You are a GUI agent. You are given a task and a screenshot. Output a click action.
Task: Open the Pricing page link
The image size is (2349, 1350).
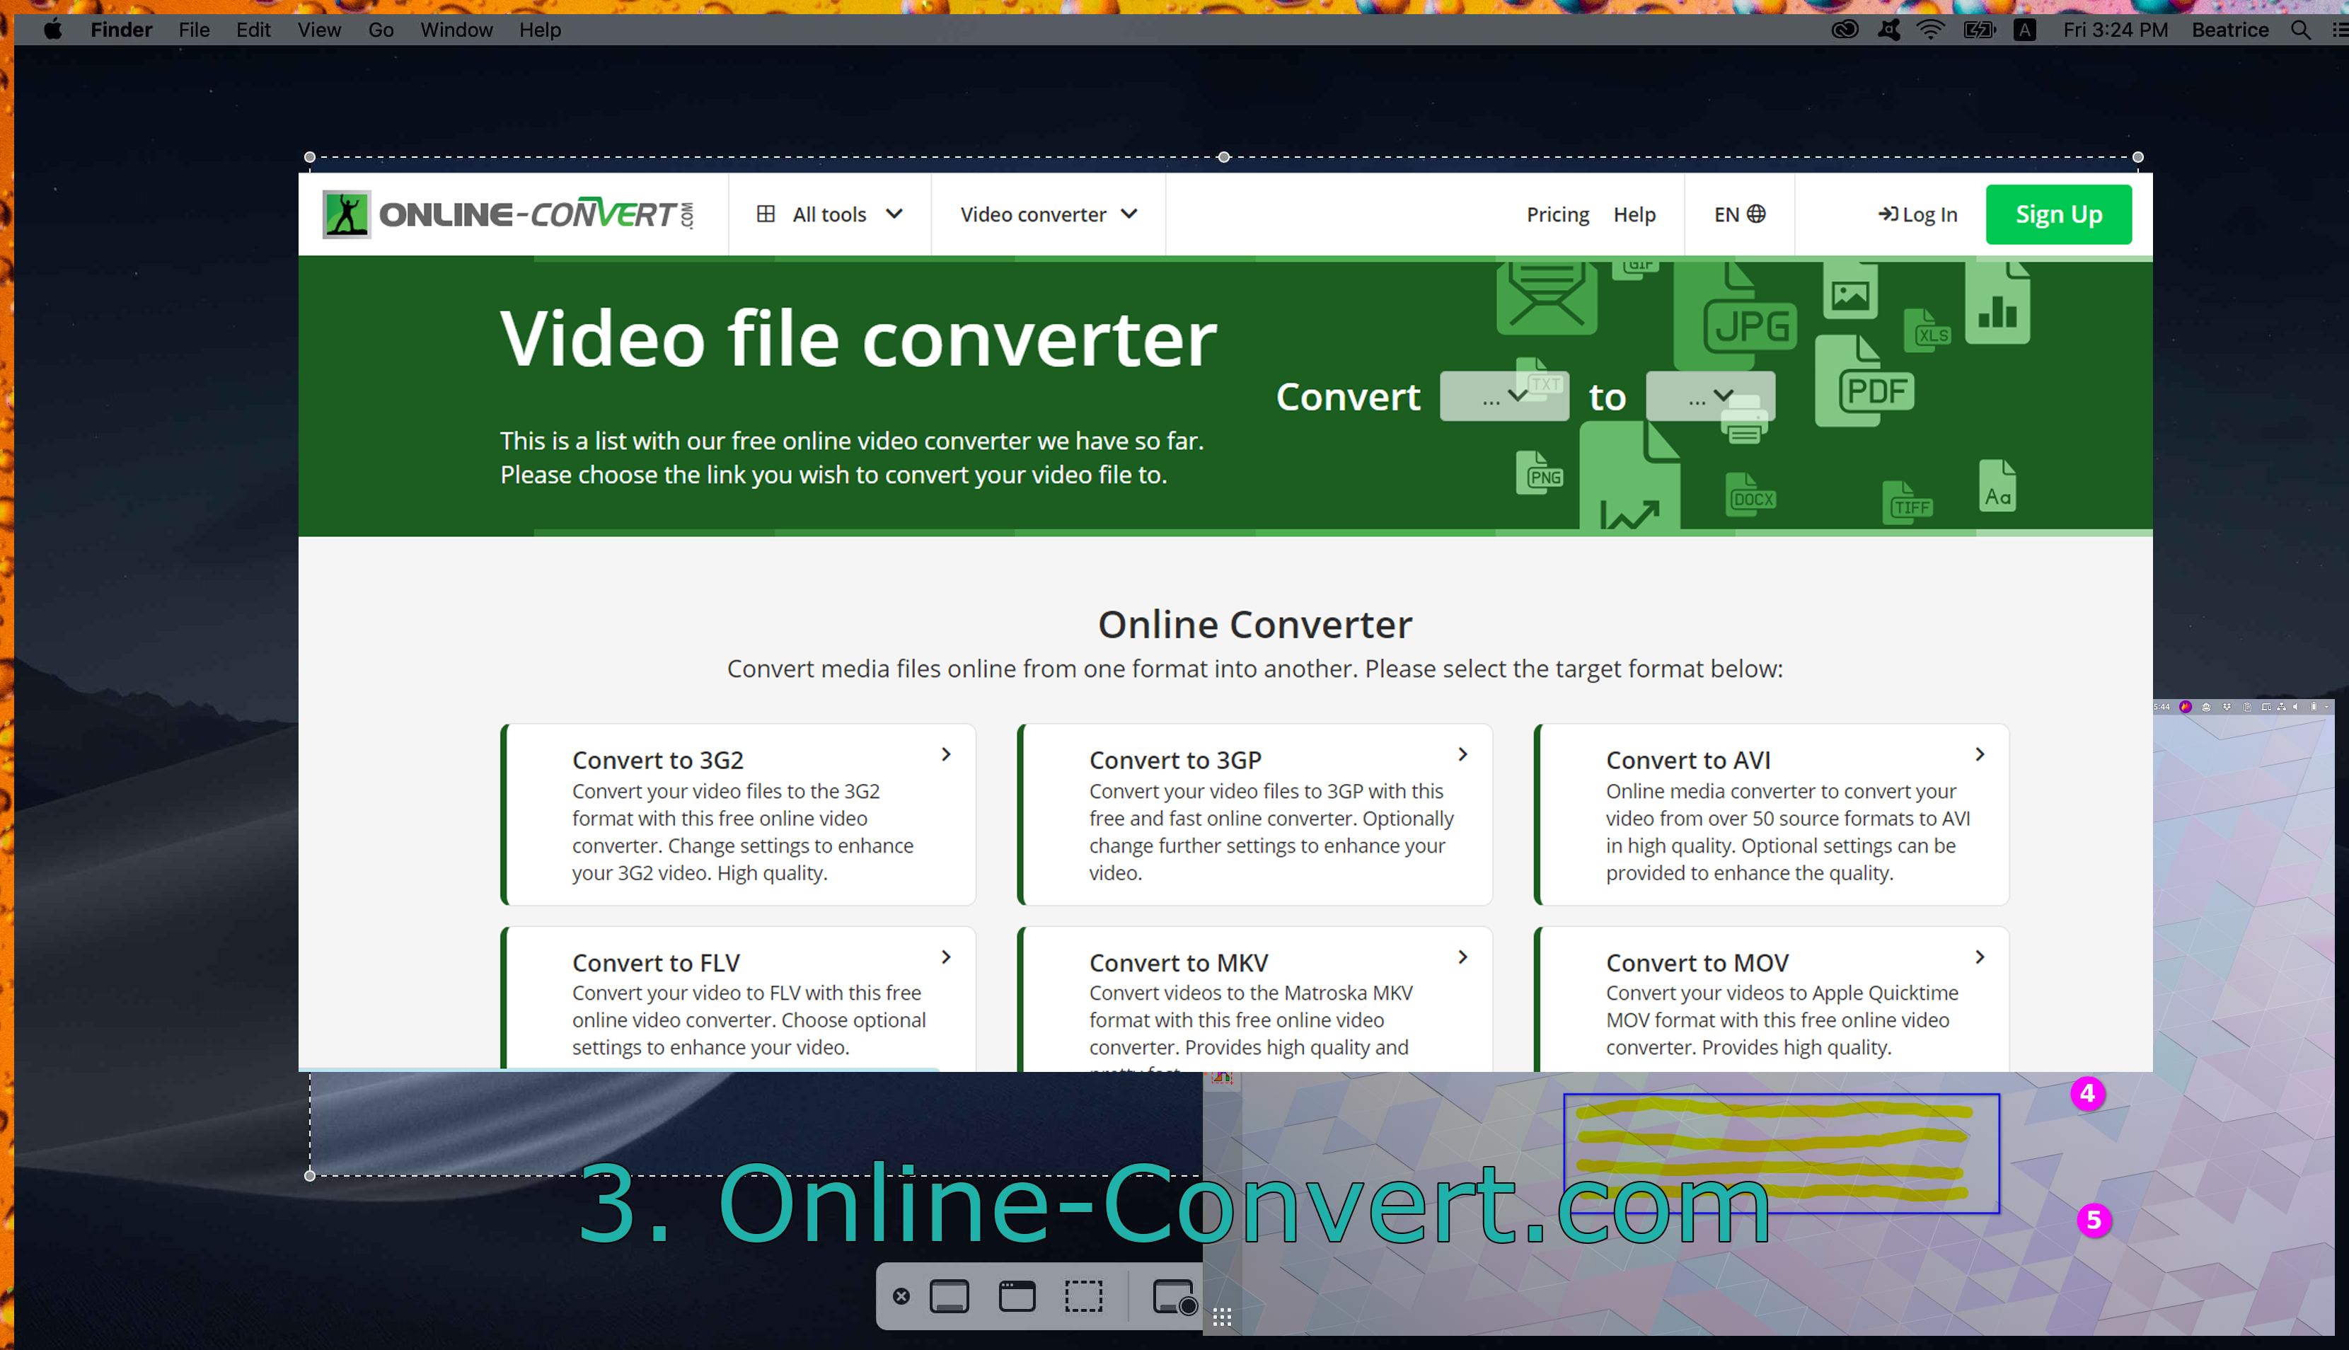[1557, 214]
